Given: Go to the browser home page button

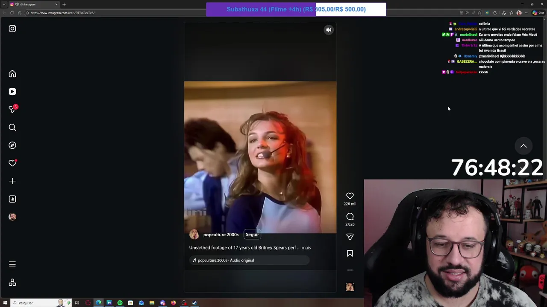Looking at the screenshot, I should coord(20,13).
